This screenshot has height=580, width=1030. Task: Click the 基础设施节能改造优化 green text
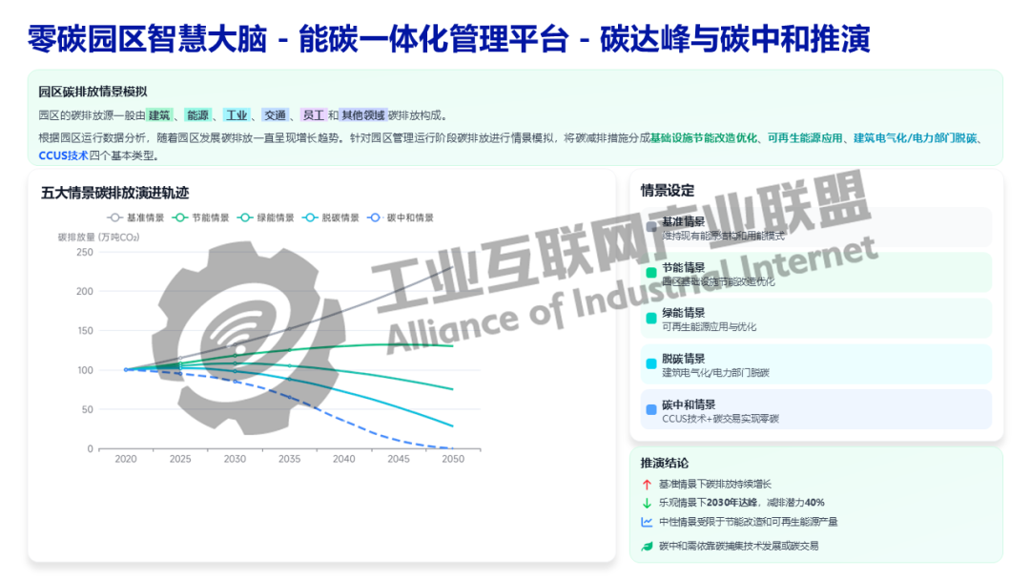(x=704, y=138)
